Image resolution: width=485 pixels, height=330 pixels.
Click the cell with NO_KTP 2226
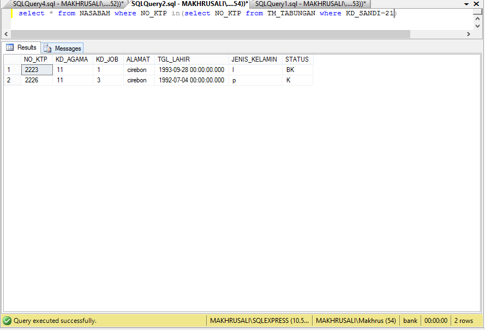(37, 80)
